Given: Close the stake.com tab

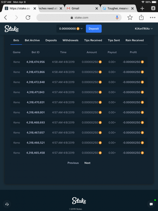Looking at the screenshot, I should (x=35, y=8).
